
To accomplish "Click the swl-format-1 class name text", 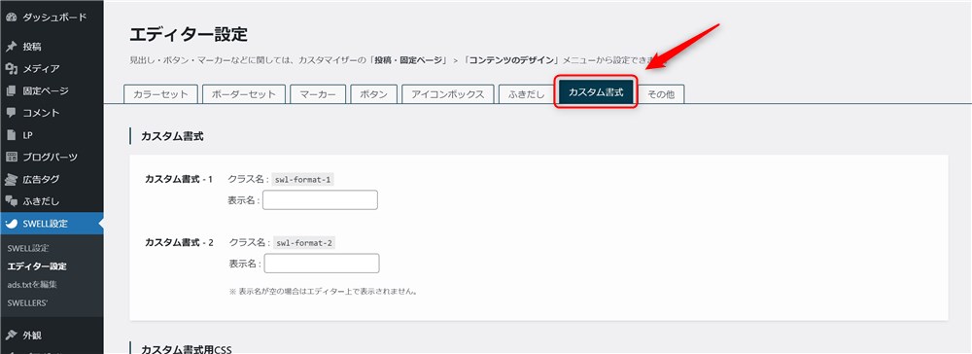I will pyautogui.click(x=303, y=180).
